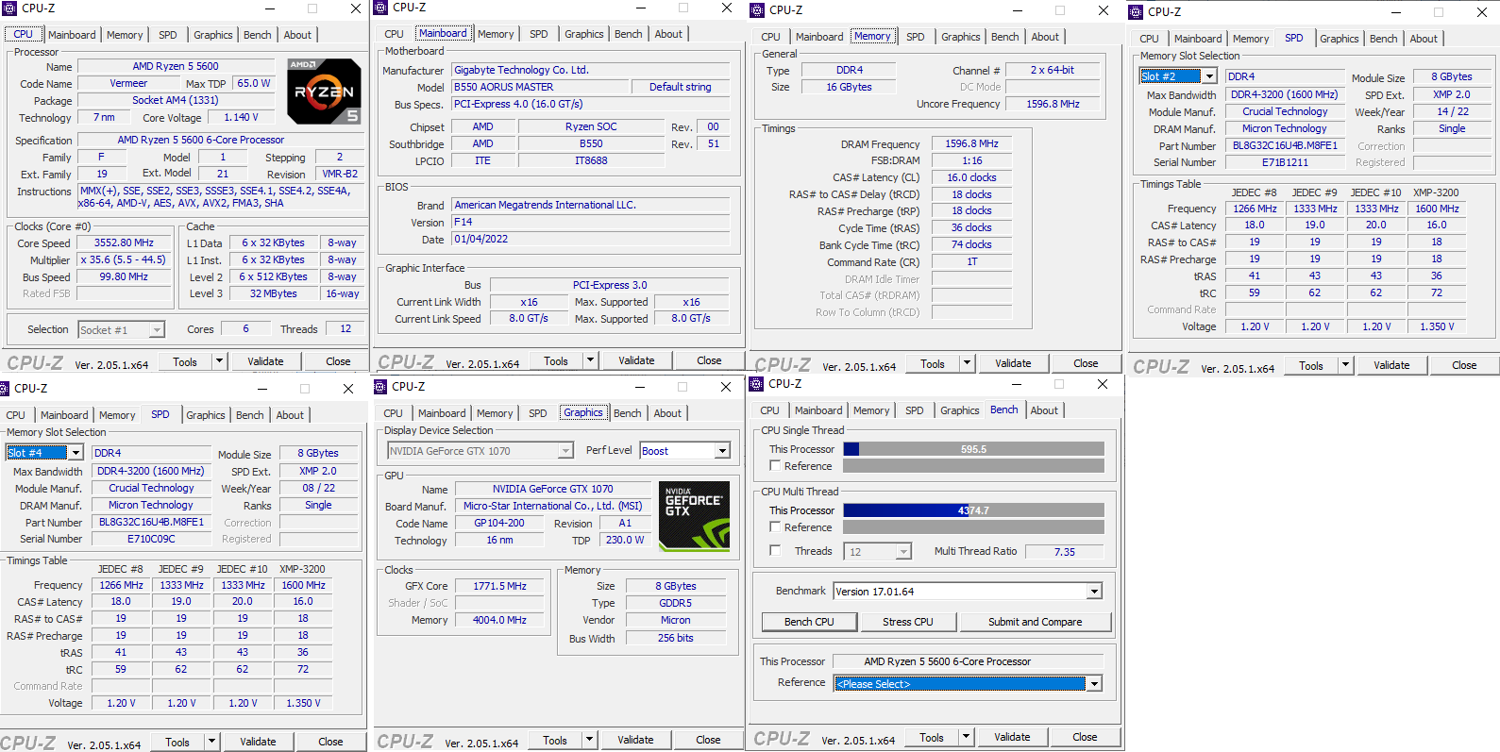Click CPU-Z title icon in the Graphics window
The width and height of the screenshot is (1500, 752).
380,387
